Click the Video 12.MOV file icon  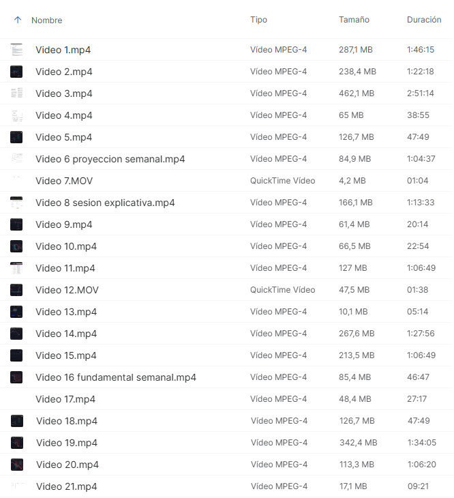pos(17,290)
